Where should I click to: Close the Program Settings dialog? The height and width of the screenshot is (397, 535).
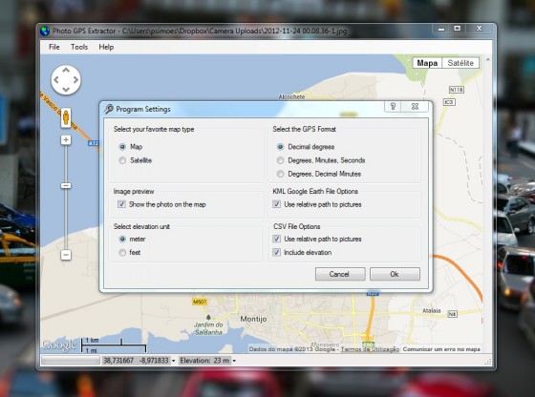coord(415,106)
